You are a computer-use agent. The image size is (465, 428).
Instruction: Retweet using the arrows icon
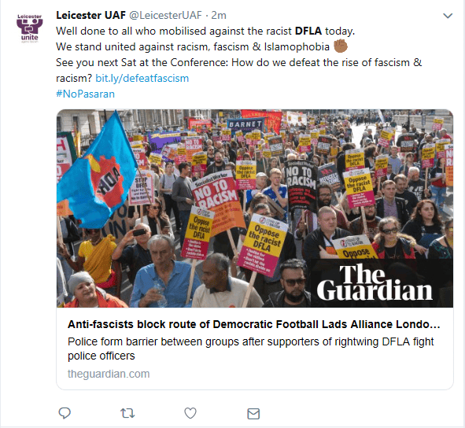[x=127, y=413]
